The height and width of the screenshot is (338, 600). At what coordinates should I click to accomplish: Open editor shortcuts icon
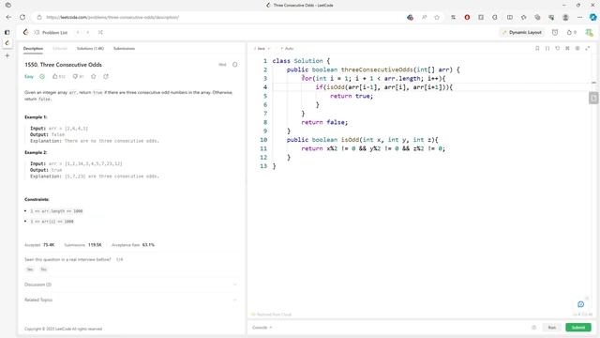tap(567, 48)
